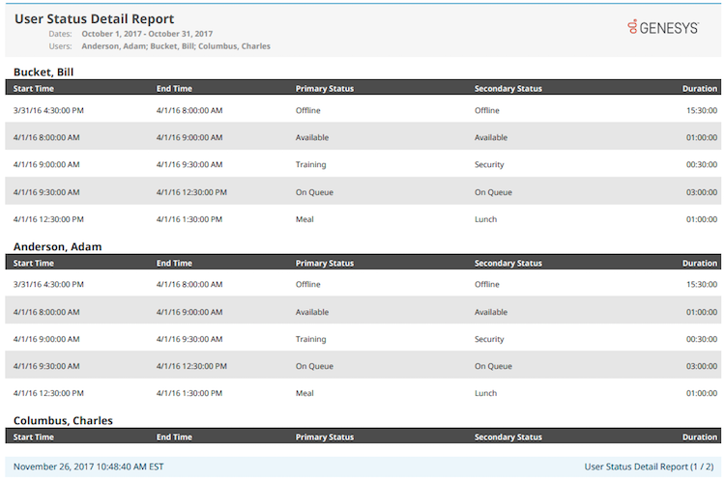
Task: Click Anderson, Adam secondary status Available
Action: pos(491,312)
